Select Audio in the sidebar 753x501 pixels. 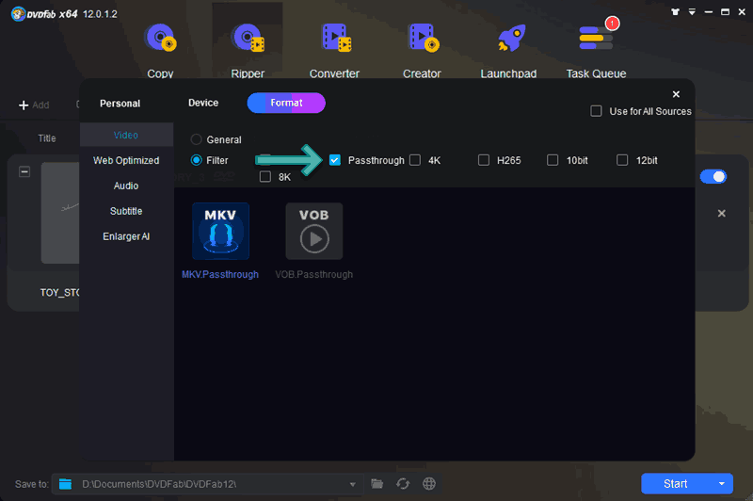(x=126, y=186)
